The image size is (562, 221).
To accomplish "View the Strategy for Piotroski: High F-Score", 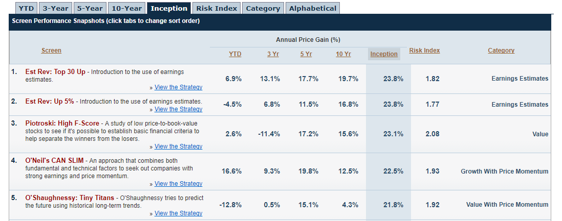I will point(178,146).
